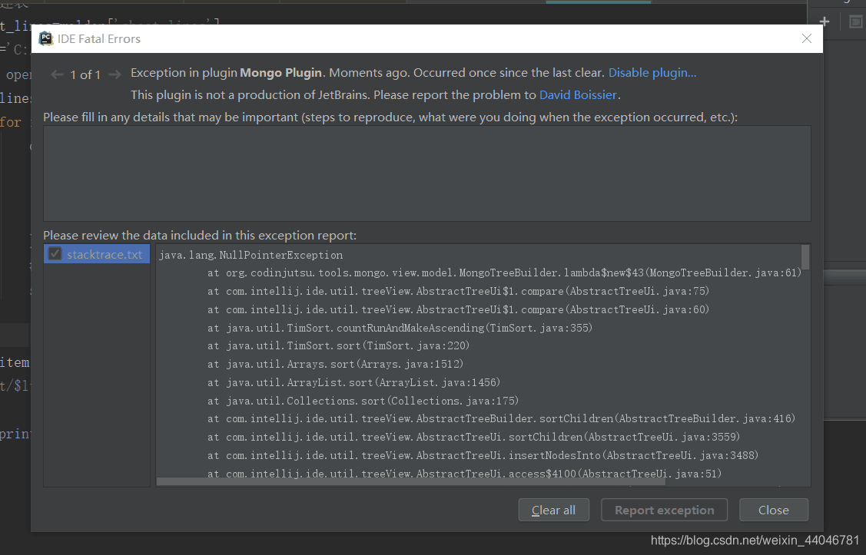The image size is (866, 555).
Task: Click the vertical scrollbar of the stacktrace
Action: pos(805,258)
